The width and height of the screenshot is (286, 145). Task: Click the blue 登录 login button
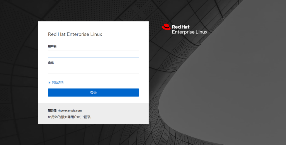[x=93, y=93]
